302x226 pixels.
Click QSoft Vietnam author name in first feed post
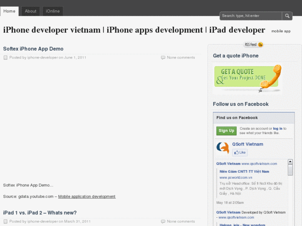click(228, 164)
